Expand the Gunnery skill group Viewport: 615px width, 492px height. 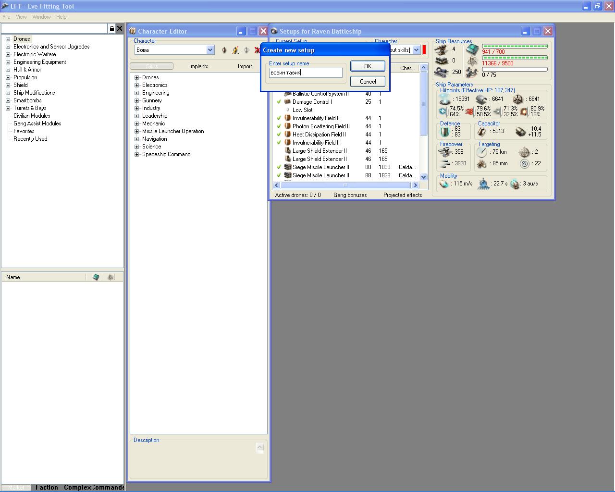(137, 100)
